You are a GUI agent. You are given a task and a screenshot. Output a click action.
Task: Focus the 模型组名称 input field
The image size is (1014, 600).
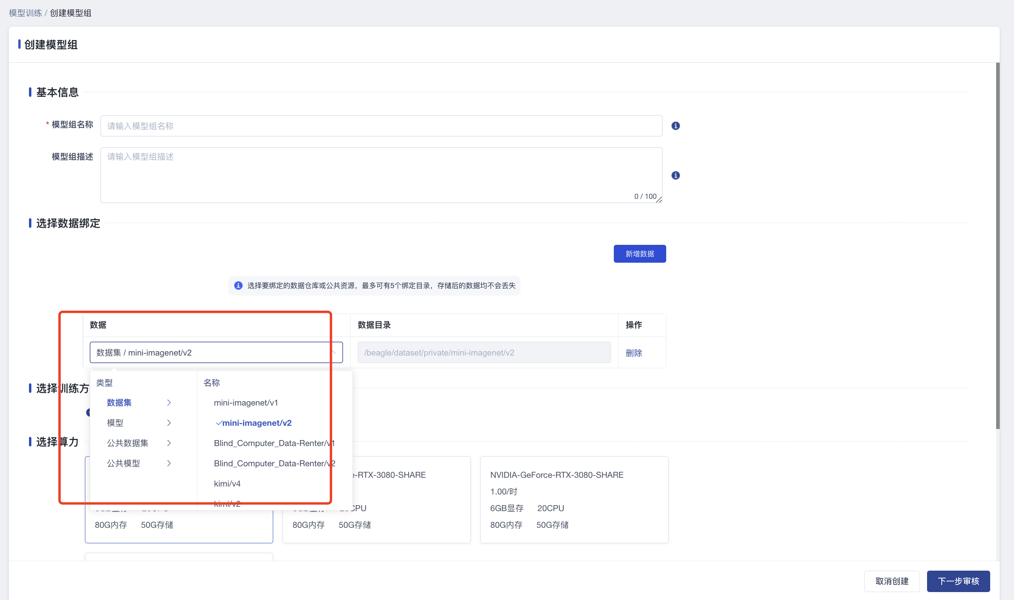point(381,126)
